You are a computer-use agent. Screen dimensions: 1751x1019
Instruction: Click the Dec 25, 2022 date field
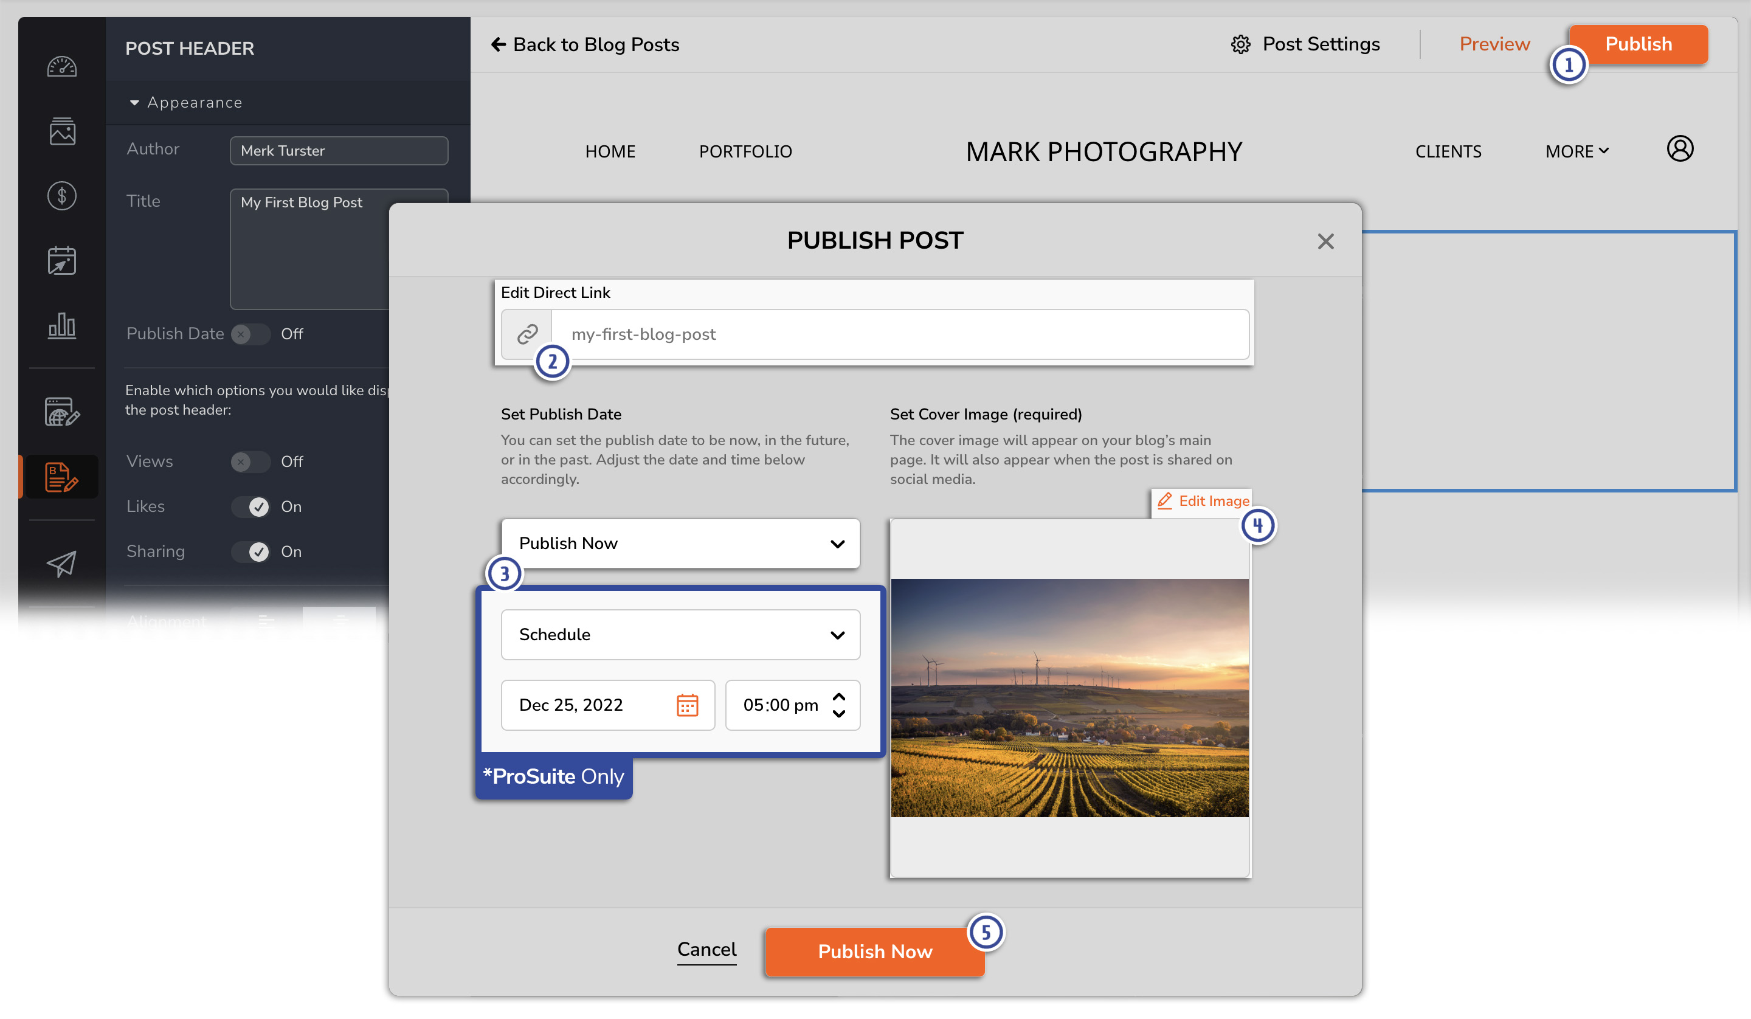608,705
